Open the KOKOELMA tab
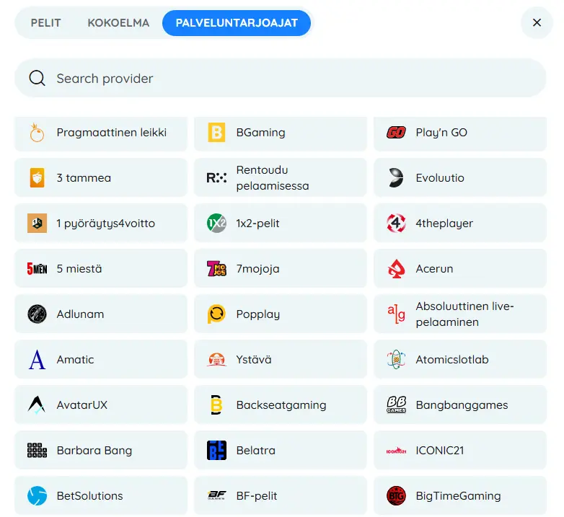 click(118, 23)
